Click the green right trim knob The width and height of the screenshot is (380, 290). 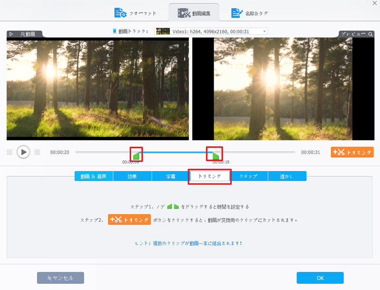click(216, 156)
